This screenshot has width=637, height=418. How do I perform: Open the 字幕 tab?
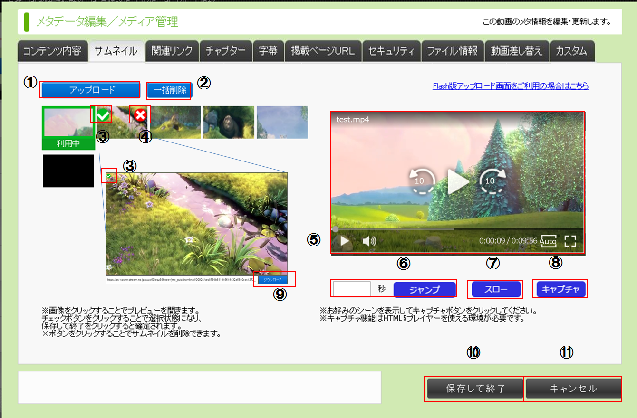tap(269, 51)
